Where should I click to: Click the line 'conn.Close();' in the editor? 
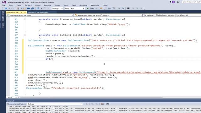37,85
